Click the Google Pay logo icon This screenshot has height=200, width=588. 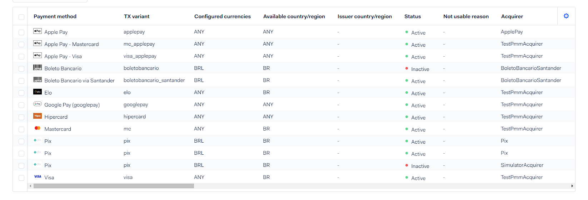pos(38,104)
